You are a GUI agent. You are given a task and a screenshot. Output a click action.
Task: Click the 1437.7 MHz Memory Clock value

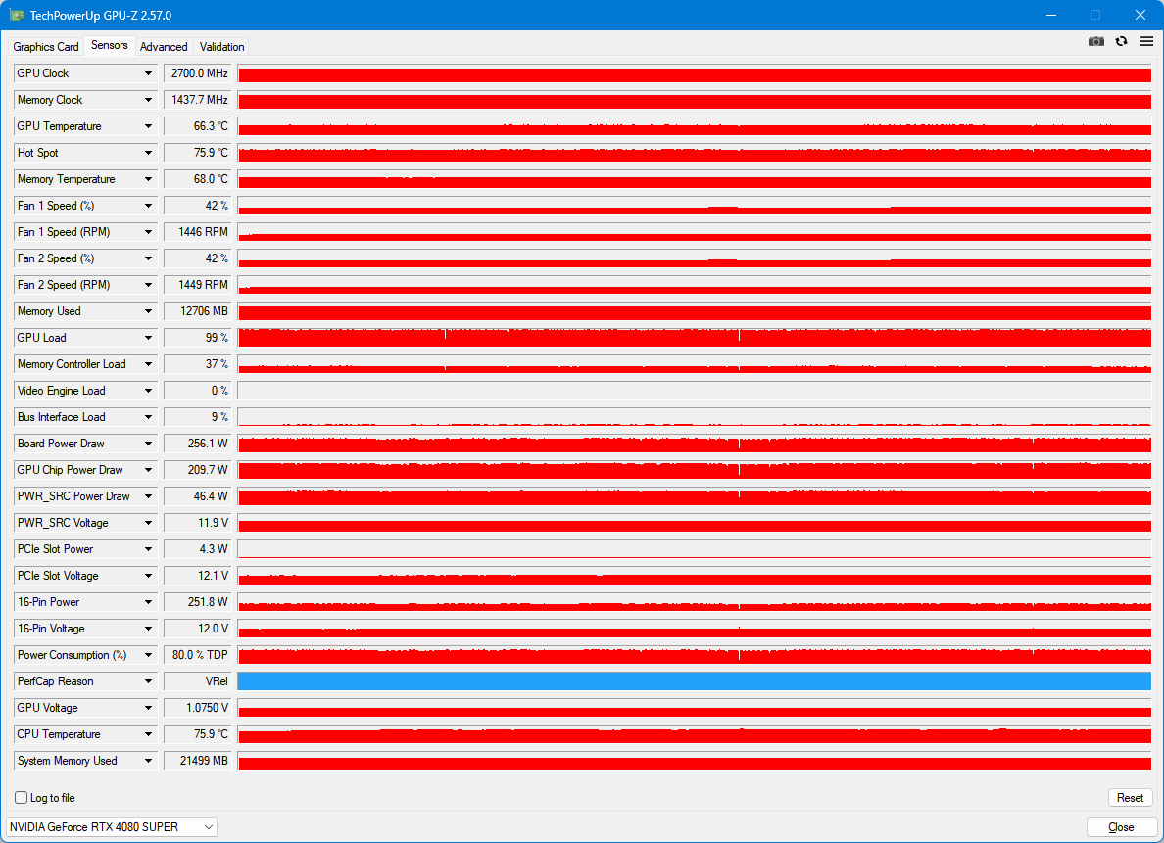[x=198, y=100]
